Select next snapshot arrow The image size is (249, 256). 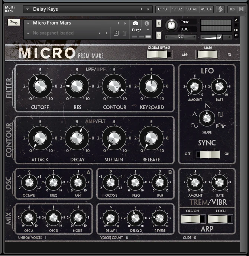click(x=107, y=33)
